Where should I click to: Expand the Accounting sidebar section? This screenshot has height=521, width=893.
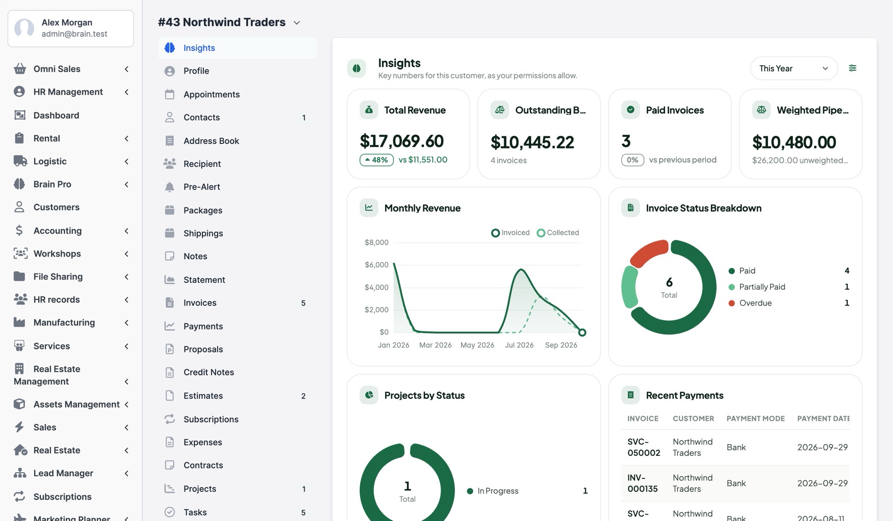coord(71,230)
